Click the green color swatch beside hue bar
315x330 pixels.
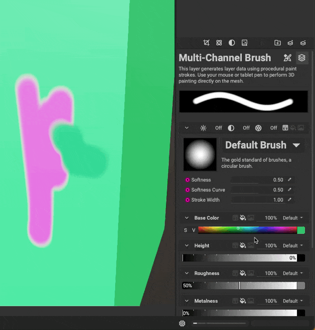coord(301,230)
